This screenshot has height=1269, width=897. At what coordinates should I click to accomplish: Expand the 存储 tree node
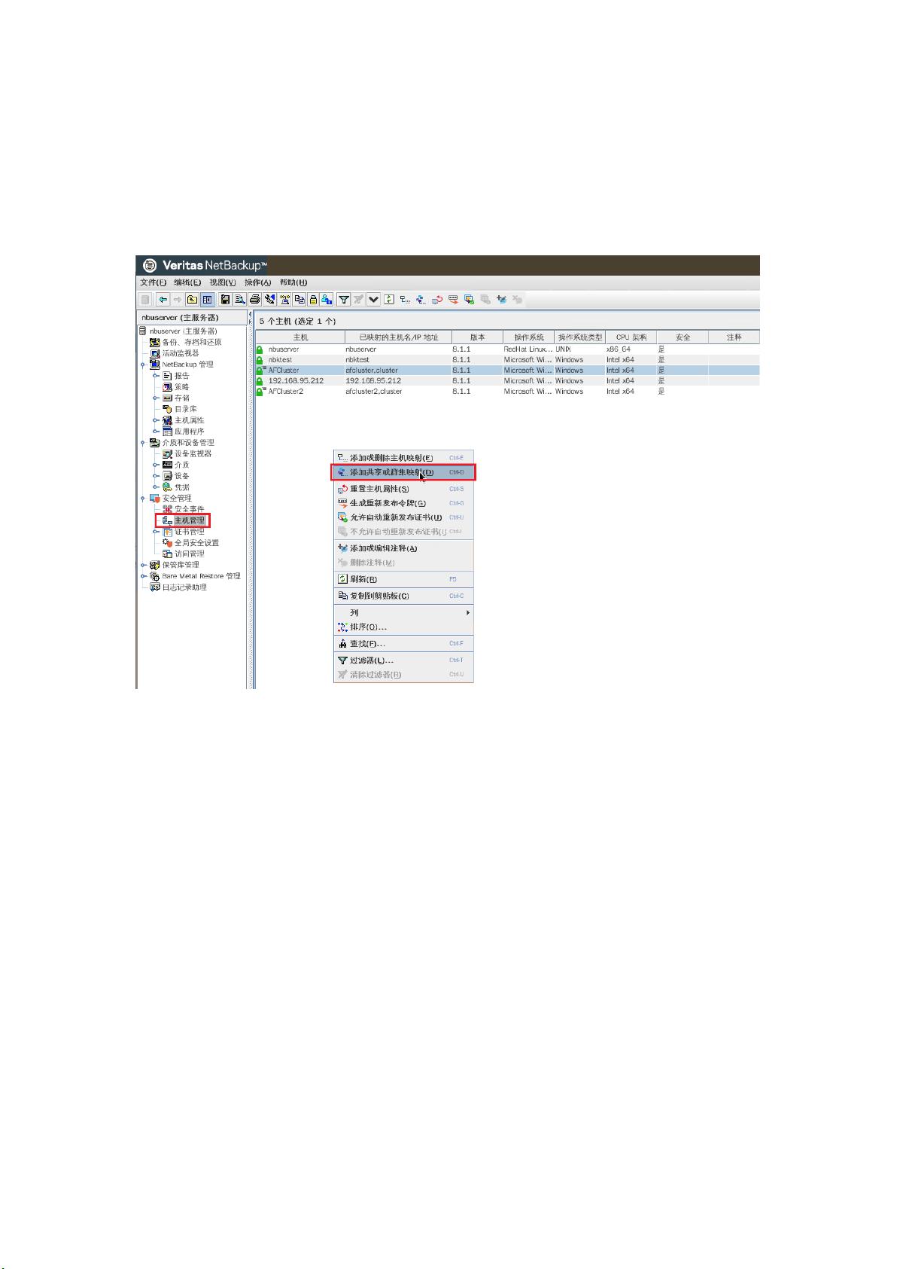click(x=155, y=398)
